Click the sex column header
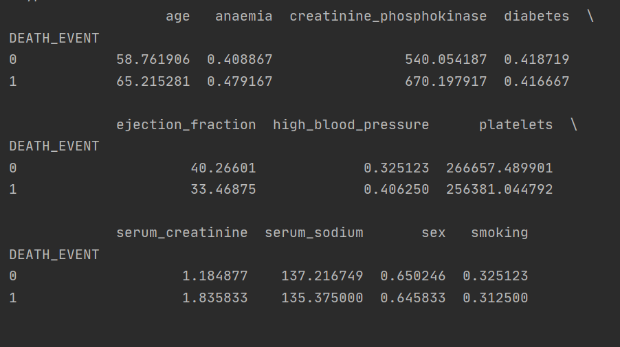The height and width of the screenshot is (347, 620). [x=433, y=233]
